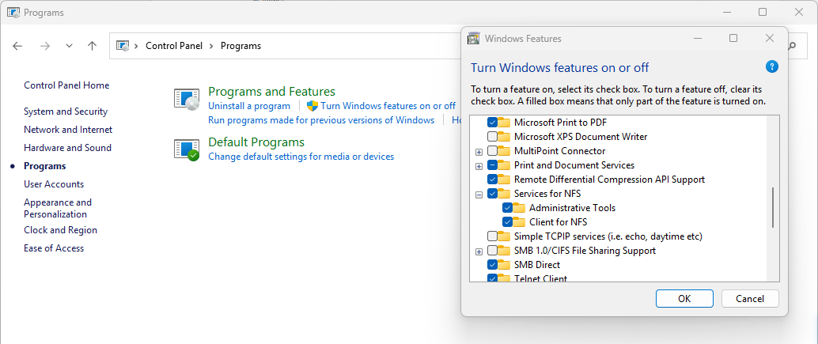This screenshot has width=818, height=344.
Task: Check the MultiPoint Connector checkbox
Action: click(492, 150)
